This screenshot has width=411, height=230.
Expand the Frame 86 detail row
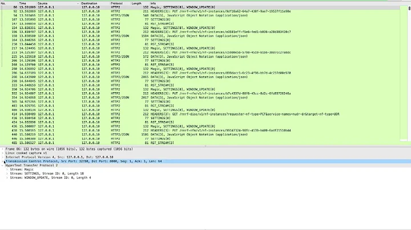pyautogui.click(x=3, y=149)
